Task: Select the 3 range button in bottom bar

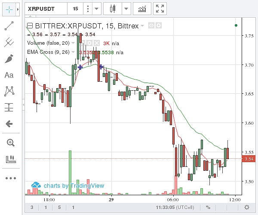Action: 32,207
